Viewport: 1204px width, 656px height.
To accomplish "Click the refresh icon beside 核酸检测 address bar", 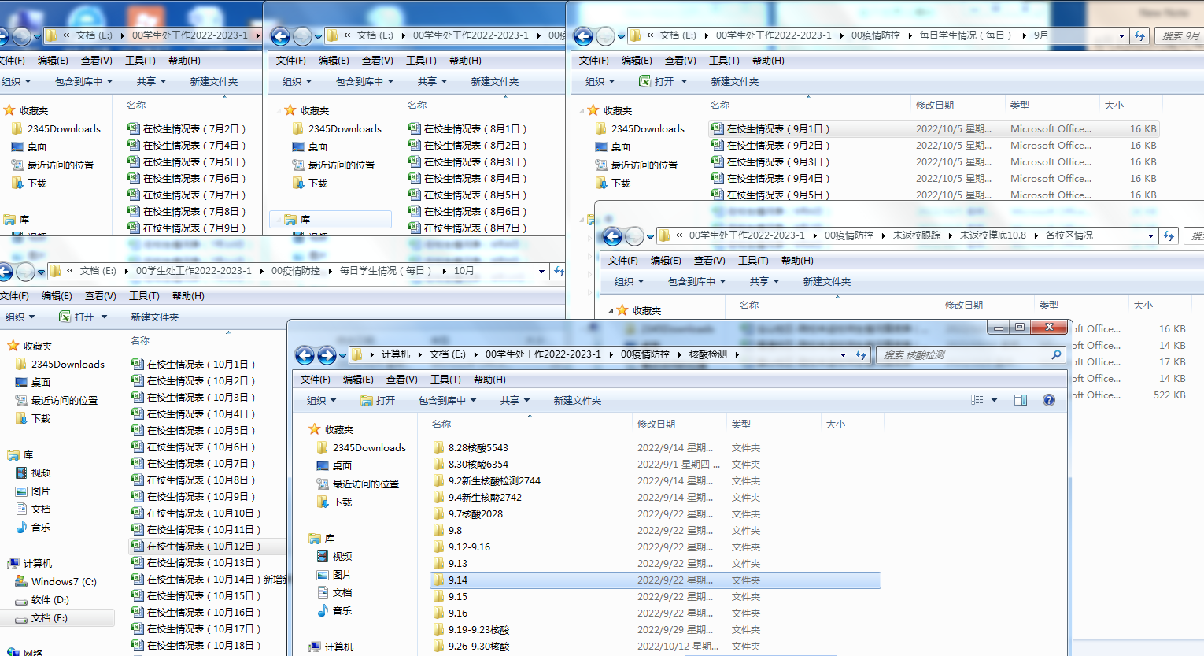I will 861,355.
